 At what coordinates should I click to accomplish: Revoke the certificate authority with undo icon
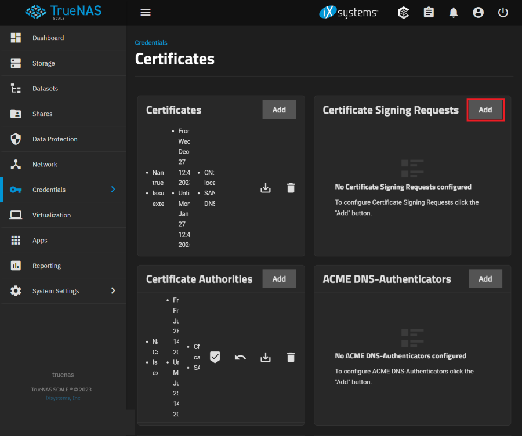point(240,357)
